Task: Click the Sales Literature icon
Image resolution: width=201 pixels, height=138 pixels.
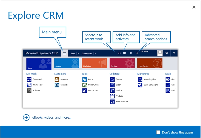Action: pyautogui.click(x=112, y=102)
